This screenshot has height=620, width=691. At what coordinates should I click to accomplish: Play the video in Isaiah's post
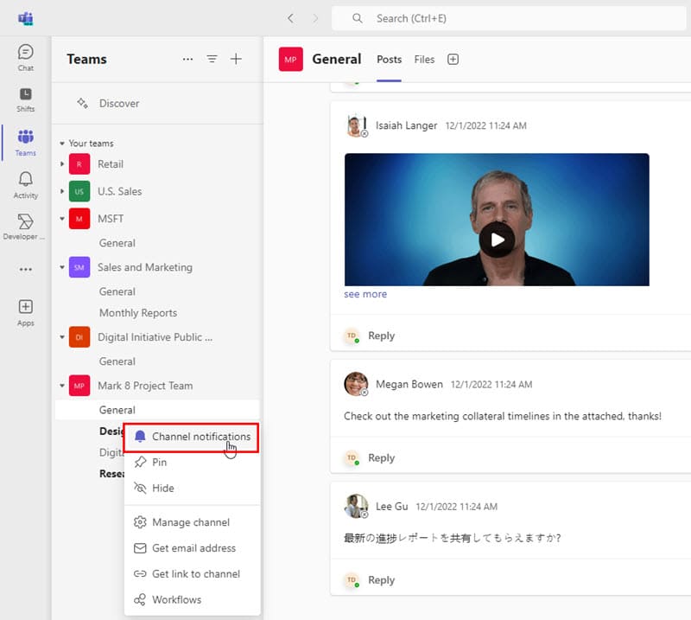(498, 240)
